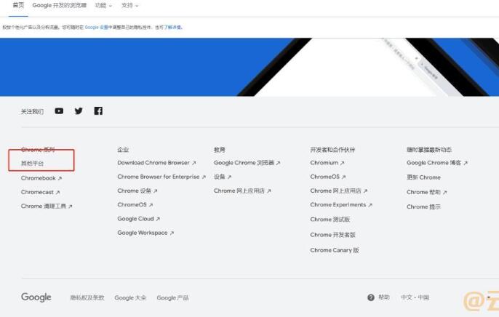Open the Chromium link
Image resolution: width=499 pixels, height=317 pixels.
327,162
